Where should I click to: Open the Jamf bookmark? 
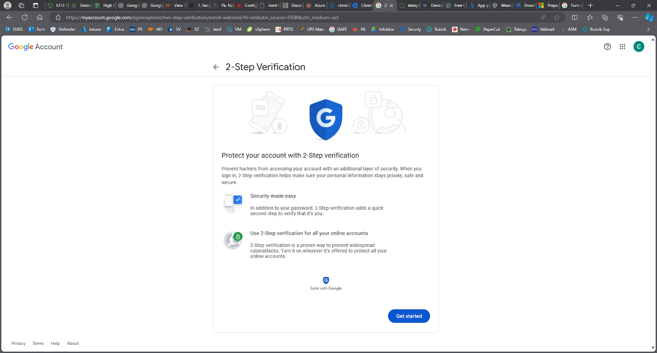(x=213, y=30)
